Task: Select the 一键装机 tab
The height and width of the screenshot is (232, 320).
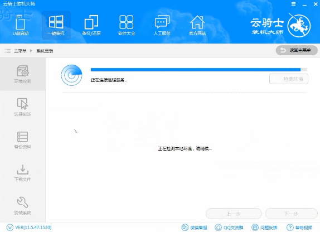Action: click(x=56, y=25)
